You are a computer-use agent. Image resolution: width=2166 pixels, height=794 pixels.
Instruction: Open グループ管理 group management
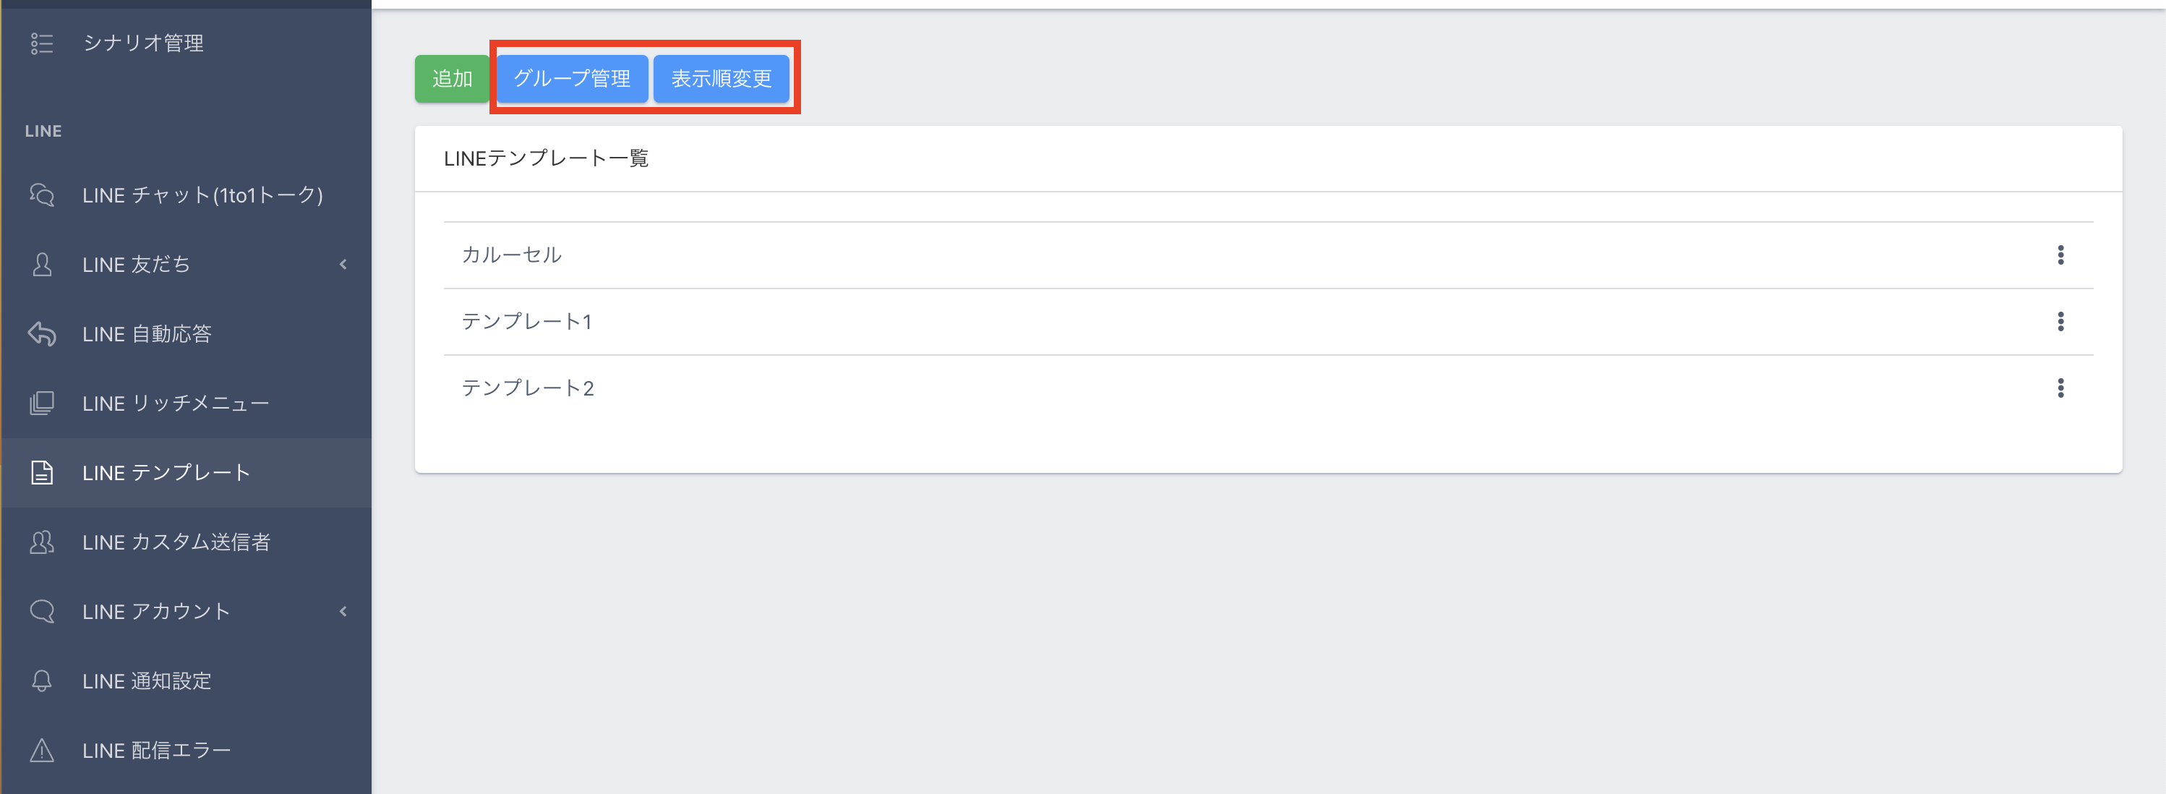coord(572,79)
